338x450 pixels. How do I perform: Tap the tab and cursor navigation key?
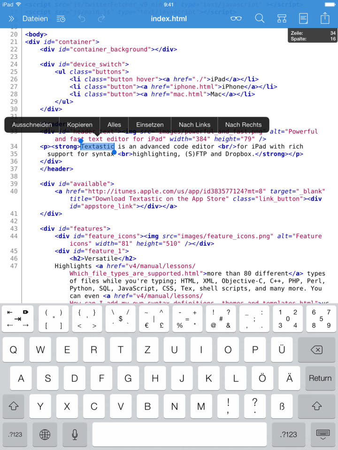click(x=18, y=319)
